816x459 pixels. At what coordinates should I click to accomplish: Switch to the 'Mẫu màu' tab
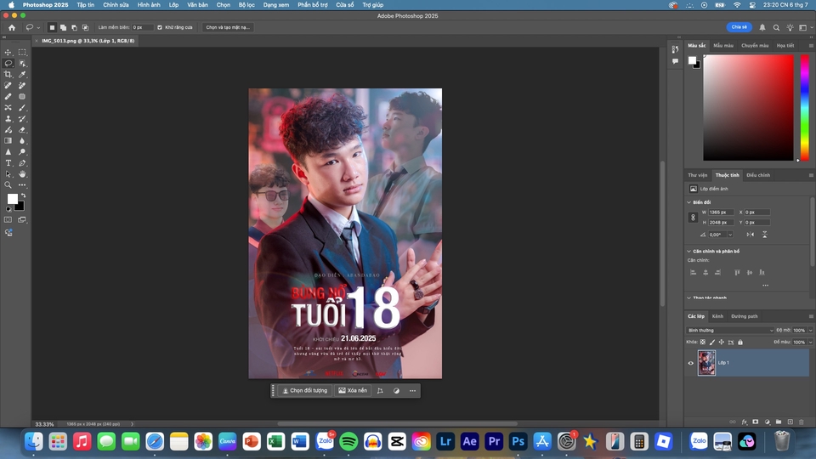click(x=723, y=46)
